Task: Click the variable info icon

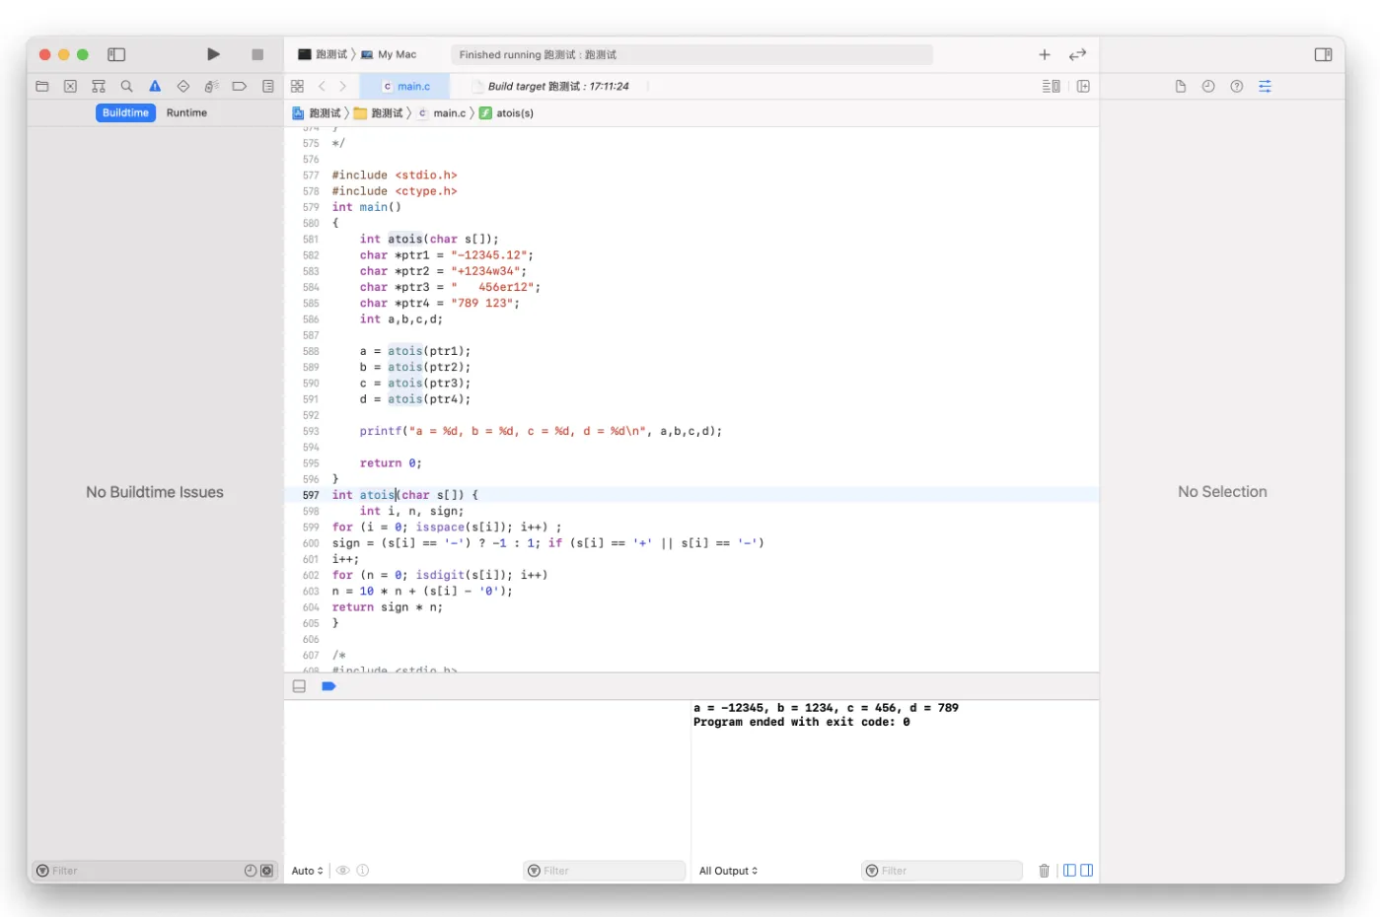Action: click(x=363, y=871)
